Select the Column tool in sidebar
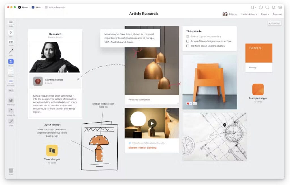This screenshot has width=290, height=185. pos(11,72)
